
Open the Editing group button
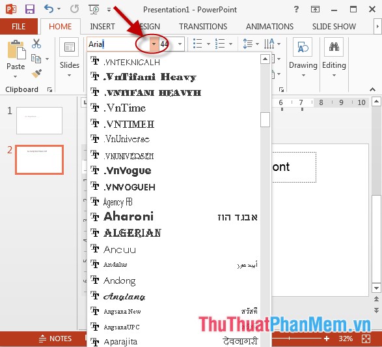pyautogui.click(x=334, y=58)
